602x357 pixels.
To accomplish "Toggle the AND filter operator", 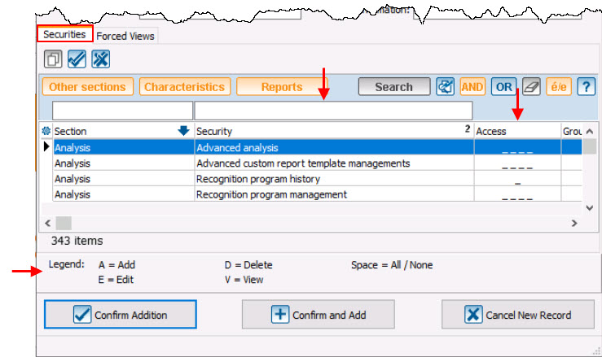I will [x=472, y=87].
